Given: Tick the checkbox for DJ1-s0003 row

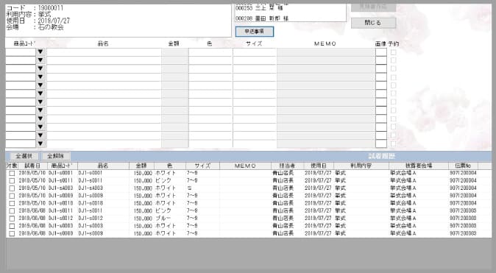Looking at the screenshot, I should tap(12, 226).
